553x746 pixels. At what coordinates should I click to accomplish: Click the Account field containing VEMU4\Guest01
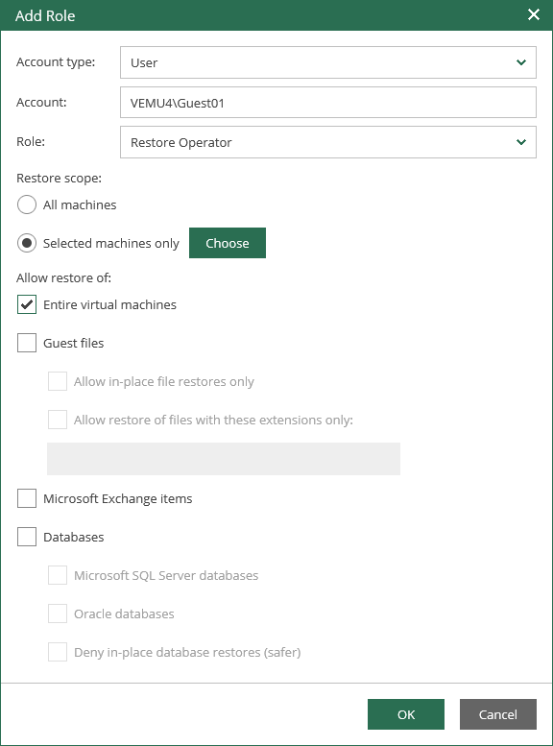point(328,103)
